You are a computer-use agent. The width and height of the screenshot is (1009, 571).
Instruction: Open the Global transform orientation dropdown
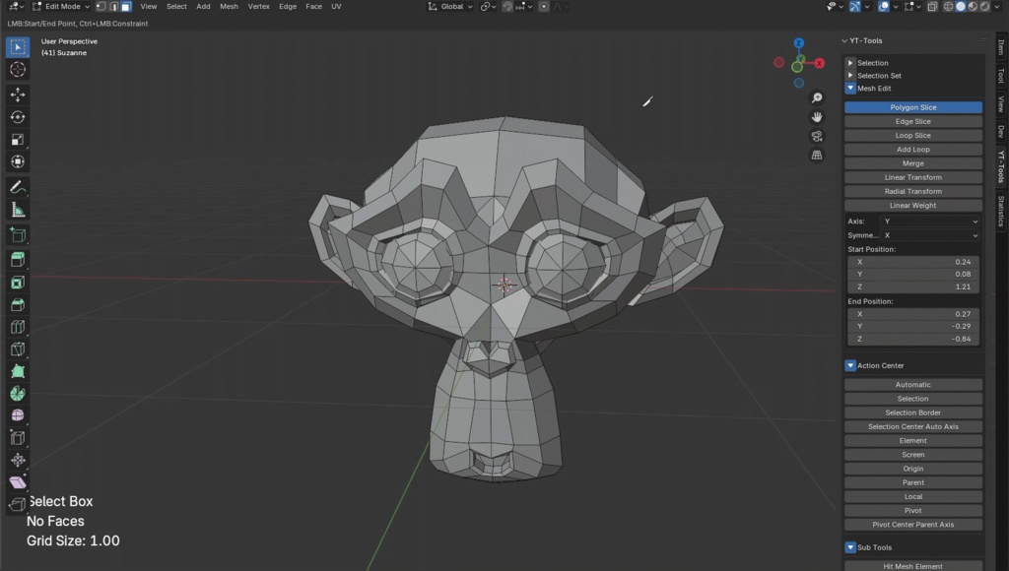[449, 6]
